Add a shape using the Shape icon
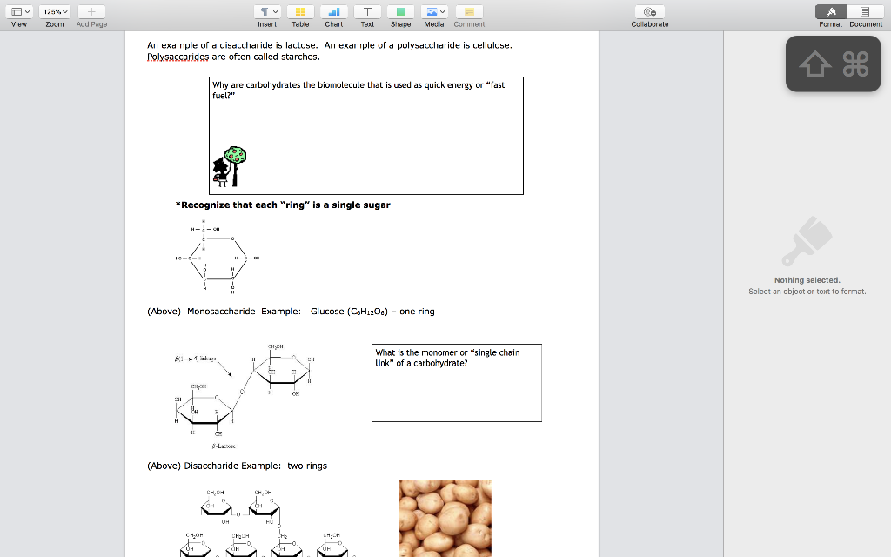The height and width of the screenshot is (557, 891). coord(400,12)
